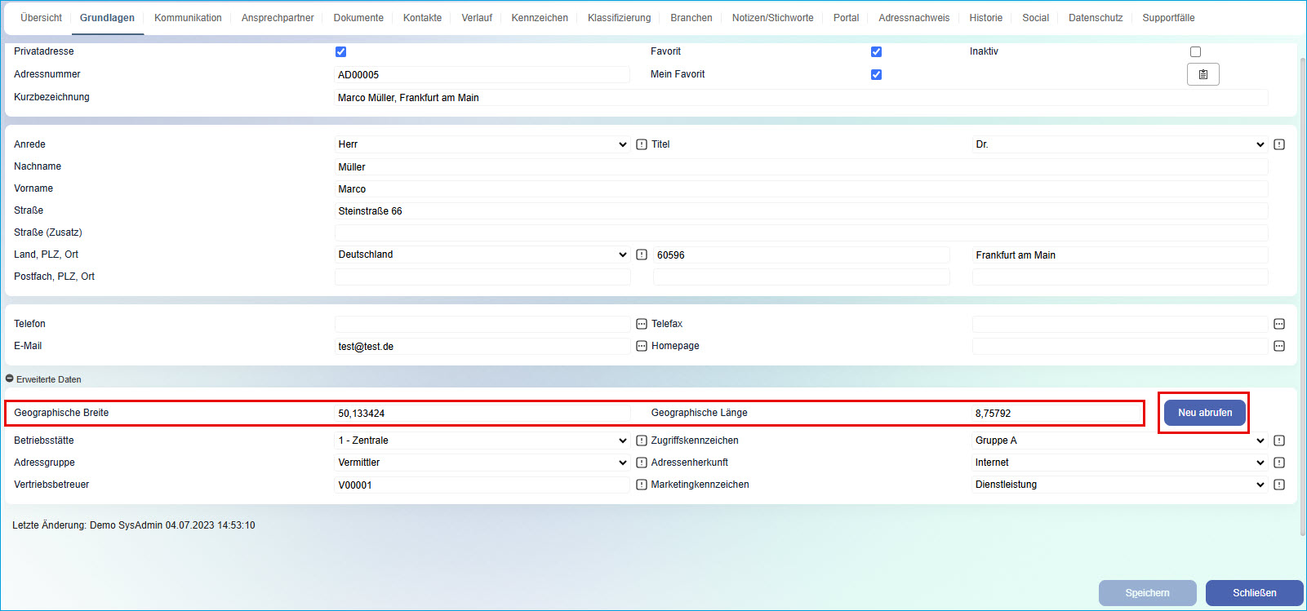Screen dimensions: 1307x611
Task: Click the Schließen button
Action: tap(1254, 593)
